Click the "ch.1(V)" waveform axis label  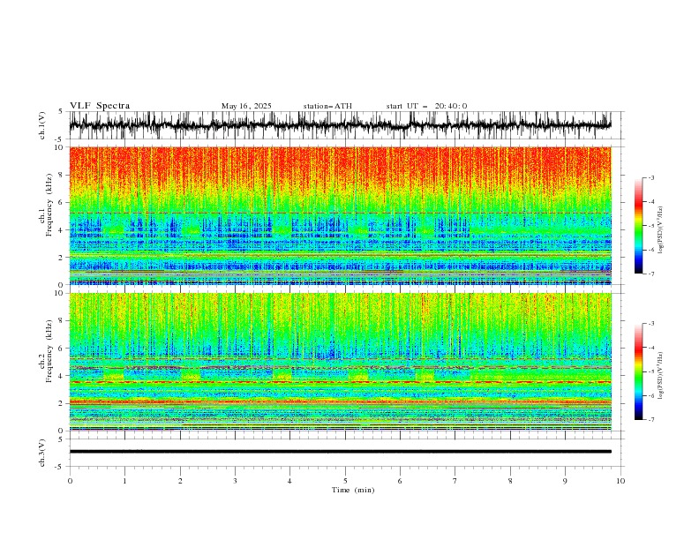coord(42,125)
